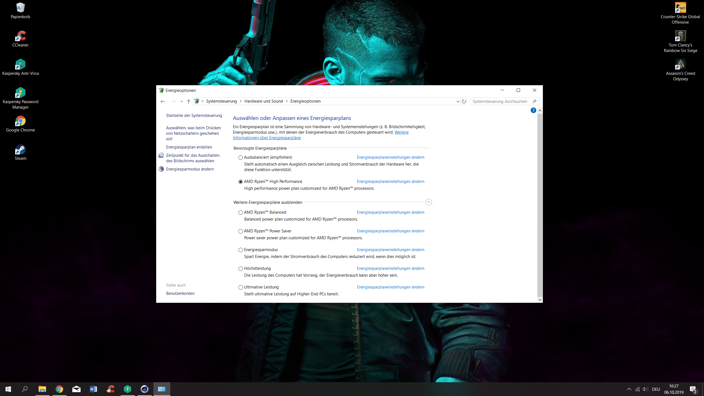Choose the AMD Ryzen Power Saver plan
The width and height of the screenshot is (704, 396).
tap(241, 231)
